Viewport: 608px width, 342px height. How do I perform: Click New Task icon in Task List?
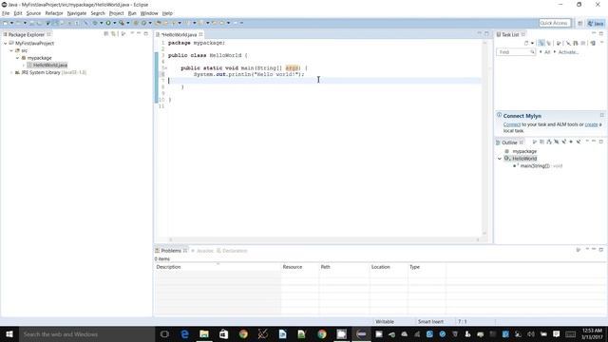[x=526, y=43]
